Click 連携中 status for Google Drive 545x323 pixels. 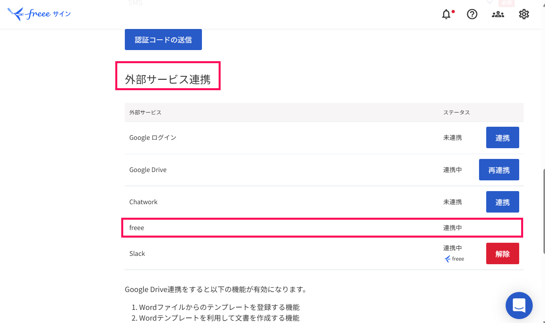click(453, 170)
